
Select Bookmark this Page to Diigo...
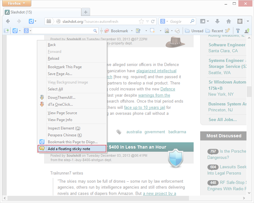click(x=72, y=142)
